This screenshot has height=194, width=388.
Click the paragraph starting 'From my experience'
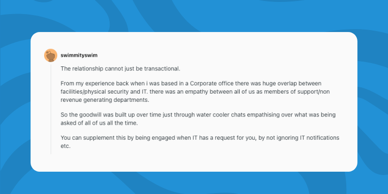click(x=195, y=92)
